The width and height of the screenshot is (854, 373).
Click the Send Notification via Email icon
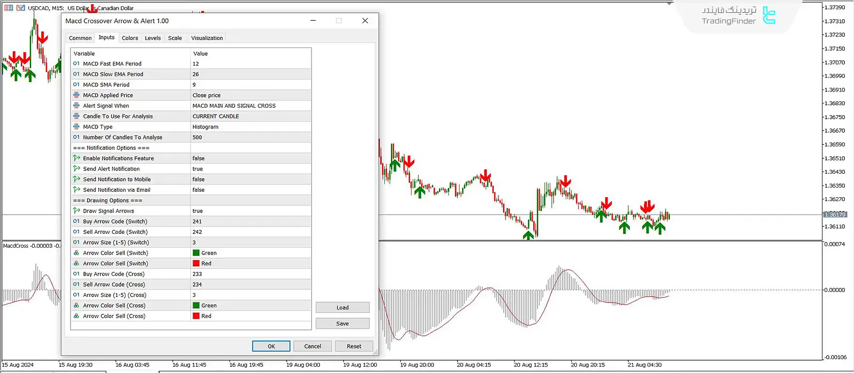point(76,190)
